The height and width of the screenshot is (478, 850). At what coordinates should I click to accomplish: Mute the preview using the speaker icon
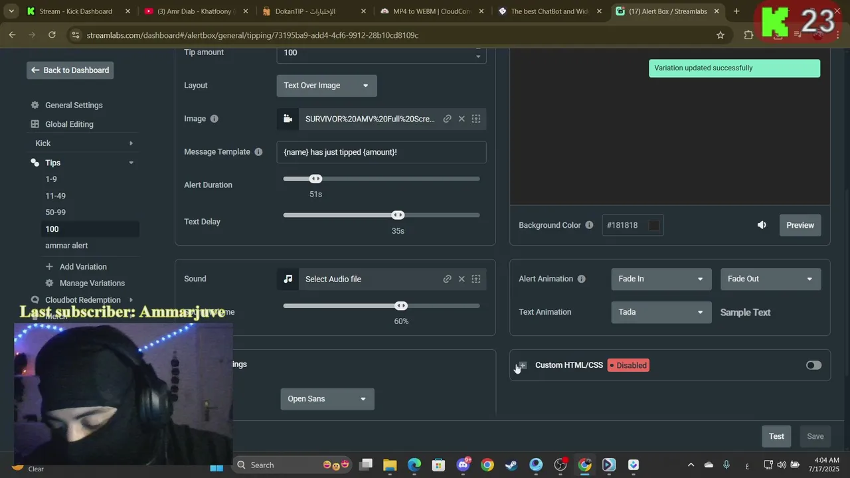pos(762,225)
